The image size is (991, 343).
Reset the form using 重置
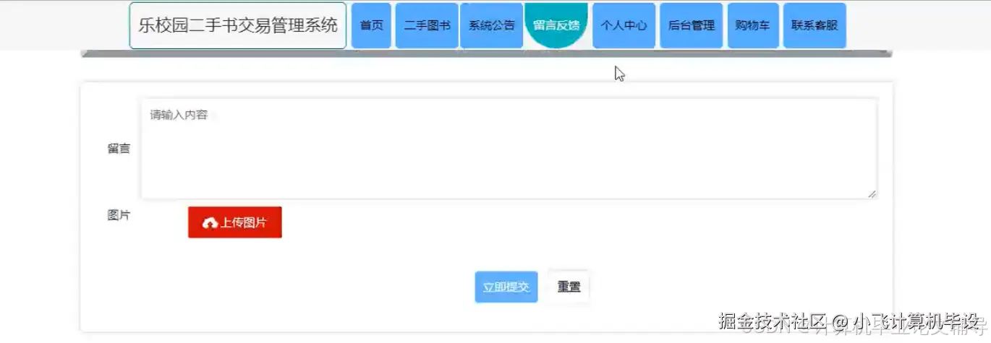click(569, 287)
